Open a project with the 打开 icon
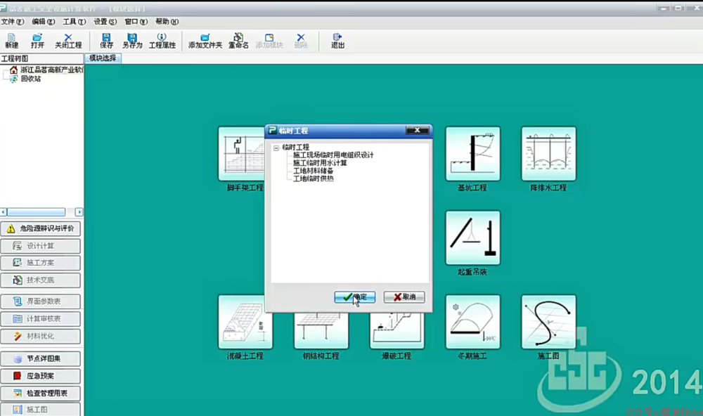 (x=37, y=40)
